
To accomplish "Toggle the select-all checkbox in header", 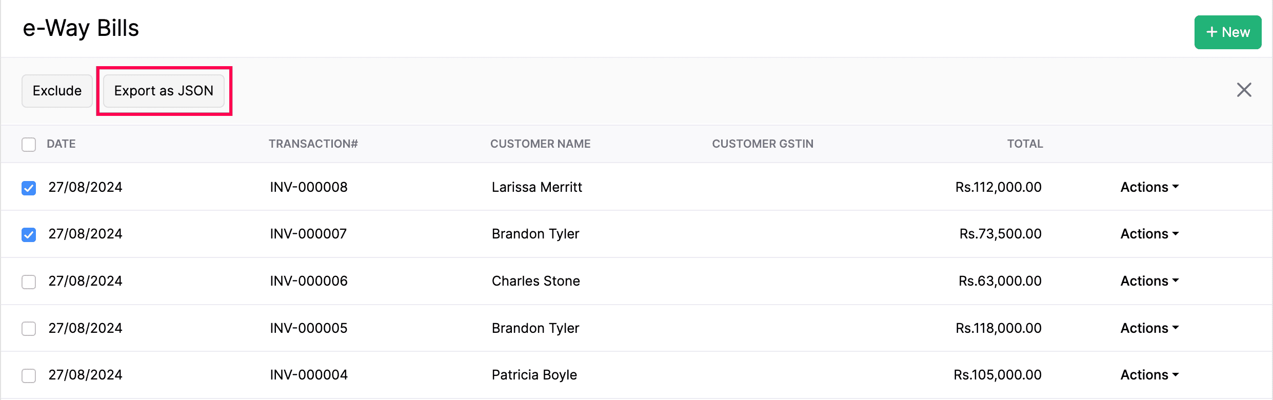I will point(29,145).
